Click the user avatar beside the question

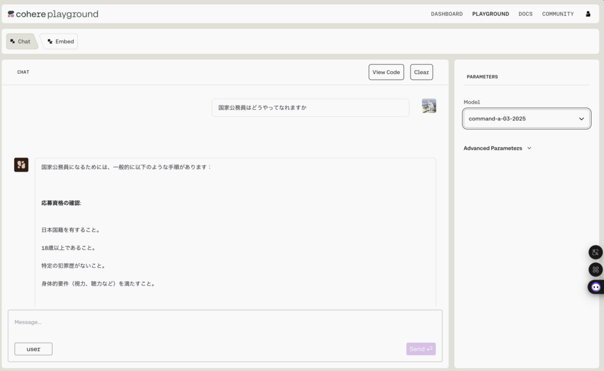point(429,106)
